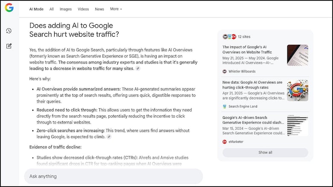Open the shattered Google logo thumbnail
This screenshot has width=333, height=187.
click(x=298, y=90)
